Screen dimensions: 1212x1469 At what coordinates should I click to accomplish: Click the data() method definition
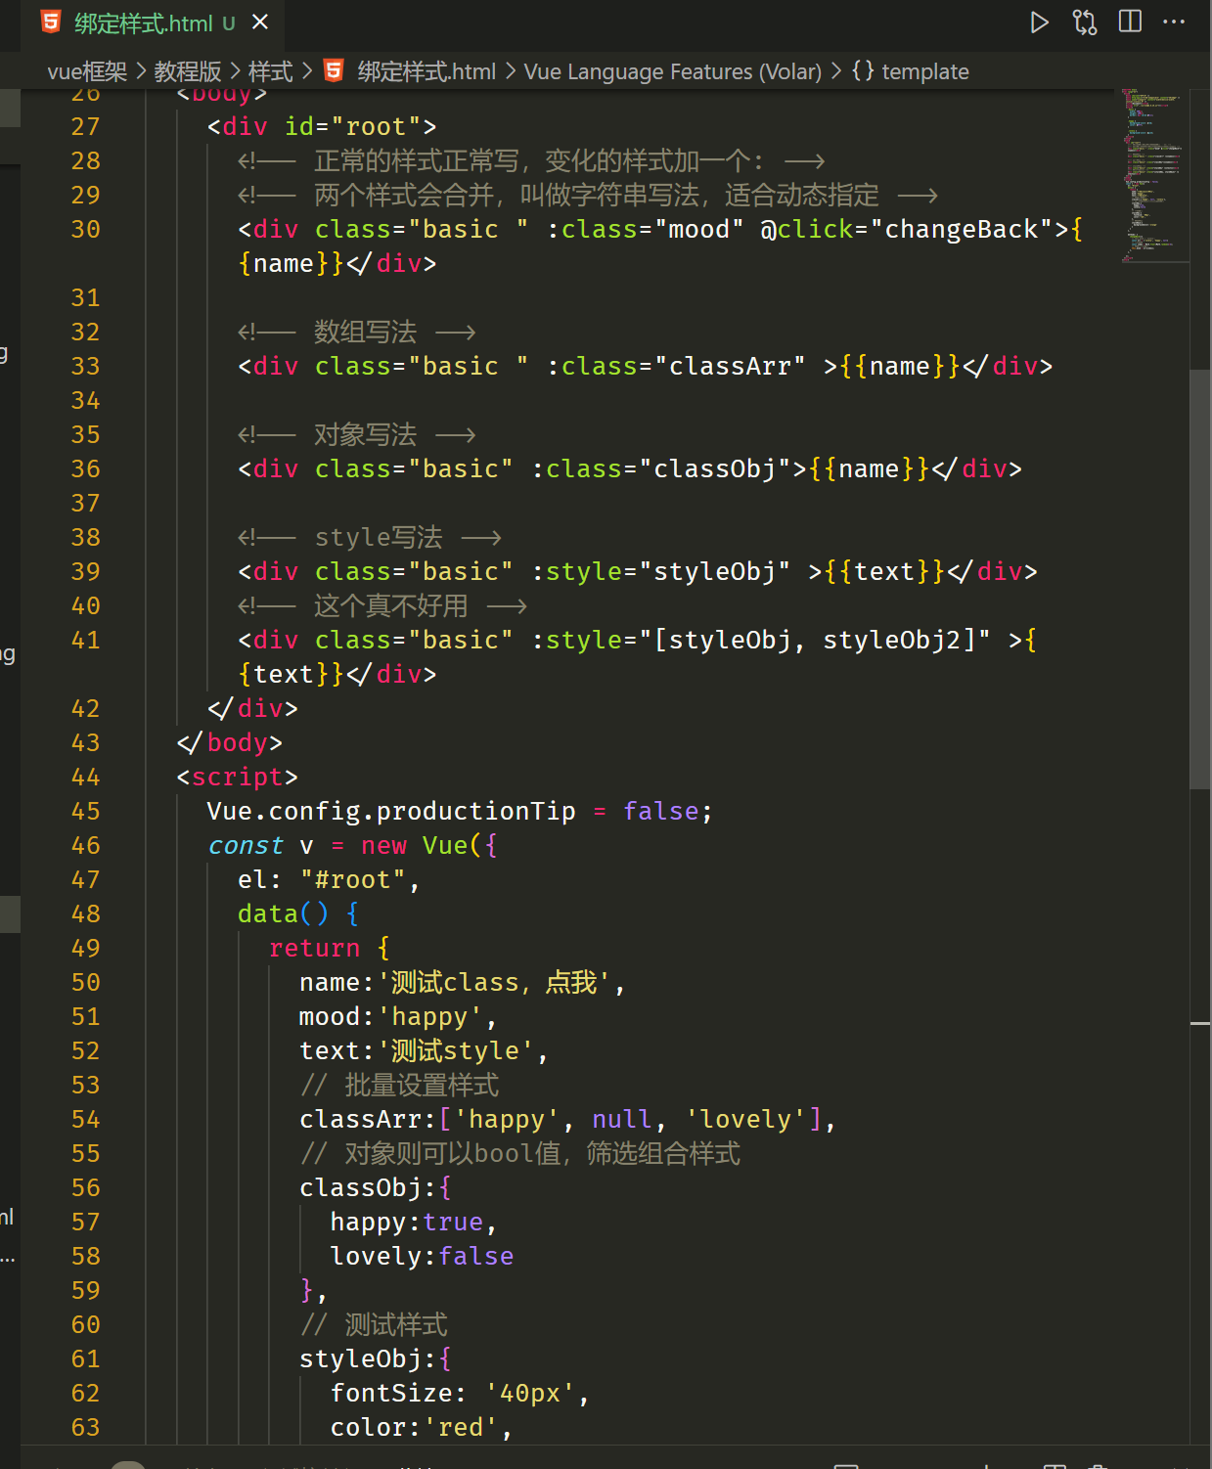[x=298, y=913]
